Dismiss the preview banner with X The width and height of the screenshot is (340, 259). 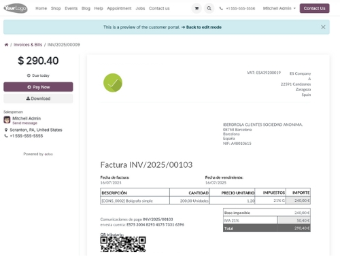[323, 27]
